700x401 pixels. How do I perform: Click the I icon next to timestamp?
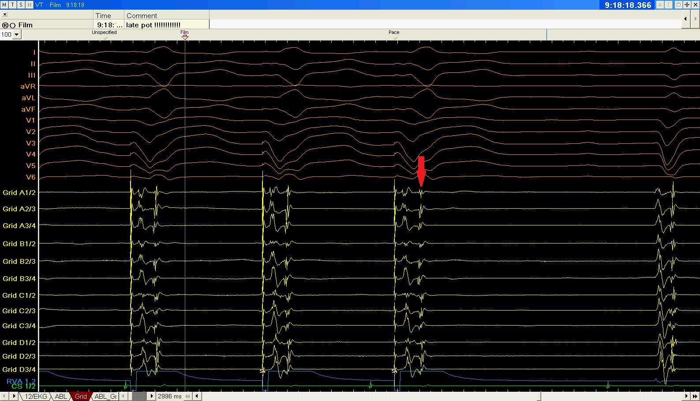coord(669,5)
